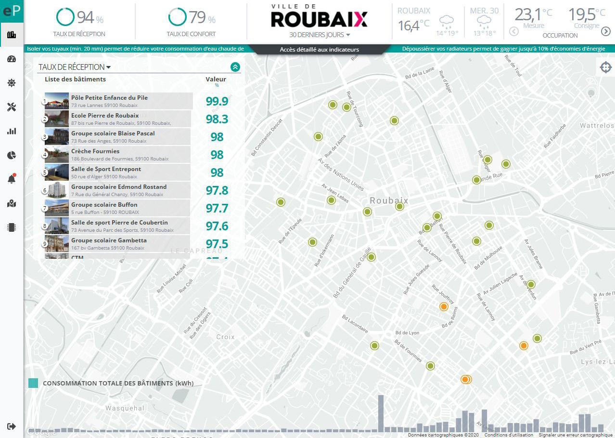615x438 pixels.
Task: Click the rain cloud icon under ROUBAIX weather
Action: (x=447, y=22)
